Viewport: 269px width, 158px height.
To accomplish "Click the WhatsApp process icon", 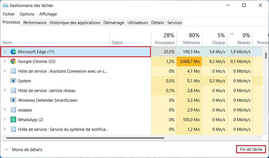I will click(13, 120).
